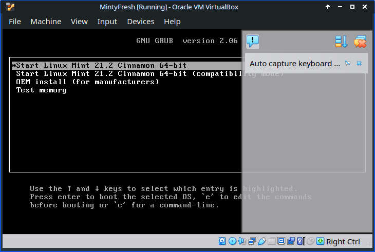Click the network adapters status icon

pyautogui.click(x=252, y=241)
